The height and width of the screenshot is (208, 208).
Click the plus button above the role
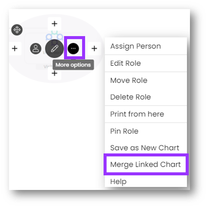(x=55, y=24)
